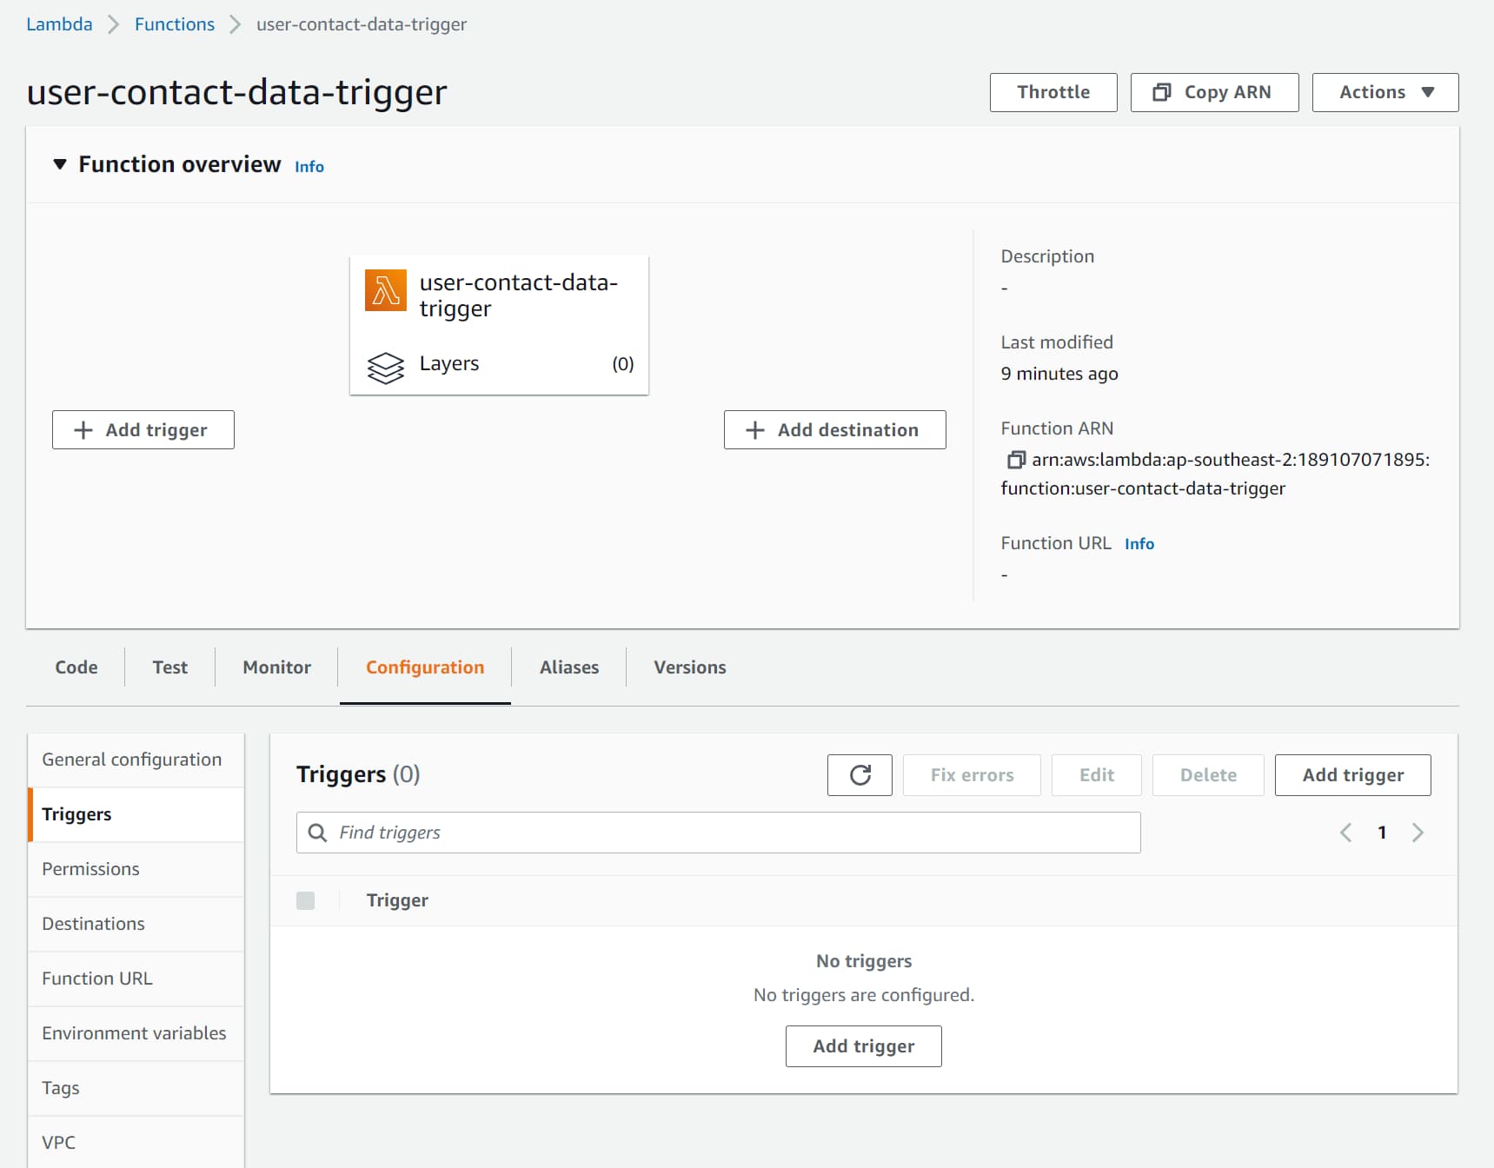Image resolution: width=1494 pixels, height=1168 pixels.
Task: Click the breadcrumb arrow after Lambda
Action: (x=113, y=24)
